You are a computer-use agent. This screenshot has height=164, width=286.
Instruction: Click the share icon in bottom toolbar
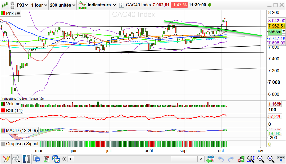[x=16, y=159]
